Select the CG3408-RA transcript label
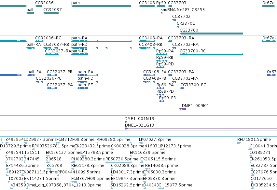This screenshot has height=190, width=277. point(151,38)
